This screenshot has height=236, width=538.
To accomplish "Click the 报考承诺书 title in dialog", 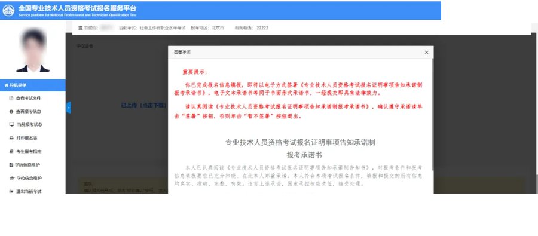I will click(x=304, y=155).
